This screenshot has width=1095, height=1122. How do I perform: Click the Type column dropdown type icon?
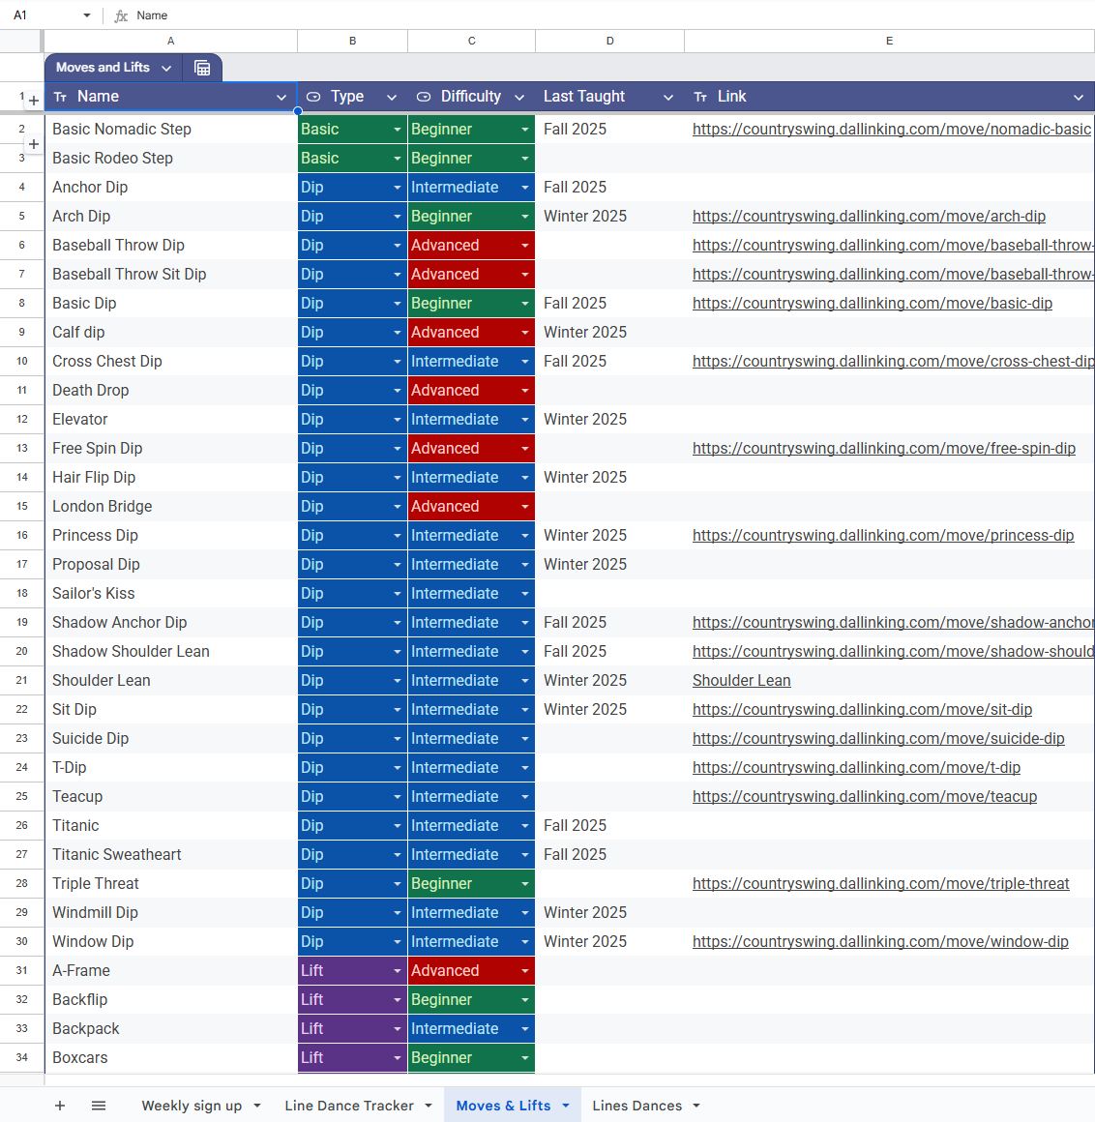[x=313, y=97]
